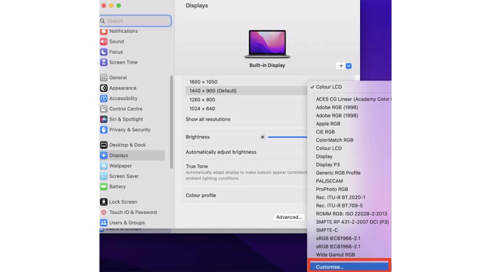Click the Displays sun icon in sidebar

click(104, 156)
